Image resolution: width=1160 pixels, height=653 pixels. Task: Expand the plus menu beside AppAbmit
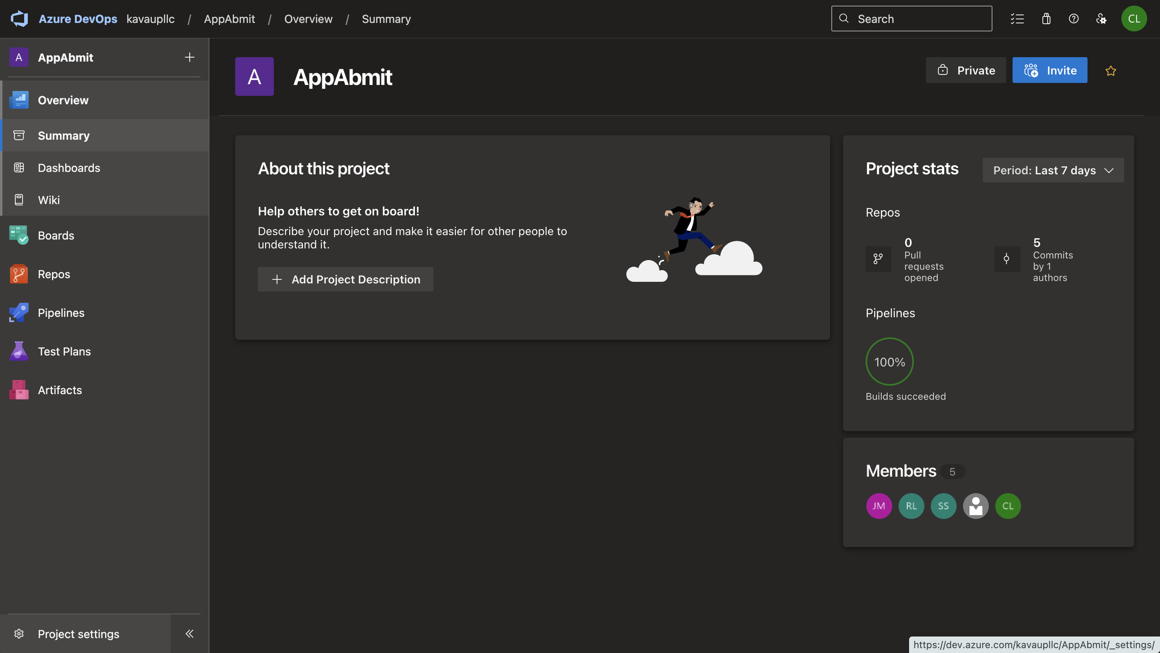coord(190,57)
